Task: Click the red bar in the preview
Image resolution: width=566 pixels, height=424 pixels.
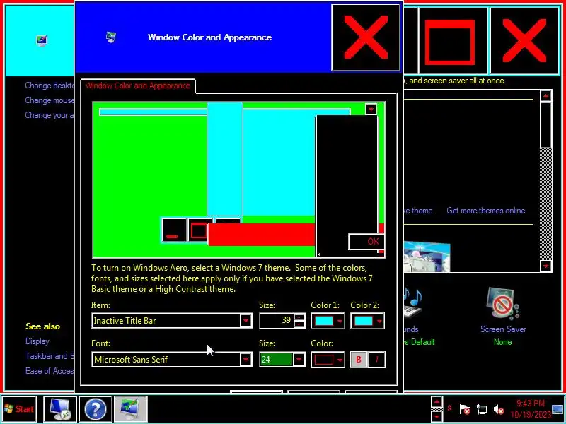Action: click(262, 235)
